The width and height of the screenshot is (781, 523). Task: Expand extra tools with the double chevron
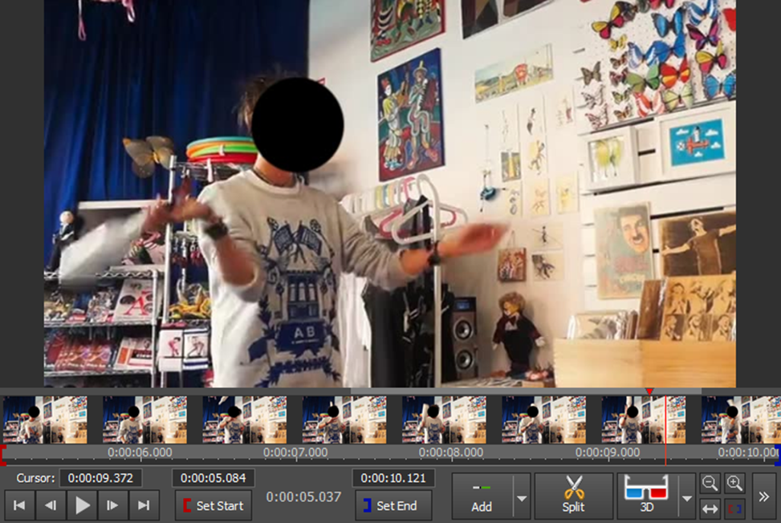tap(765, 497)
